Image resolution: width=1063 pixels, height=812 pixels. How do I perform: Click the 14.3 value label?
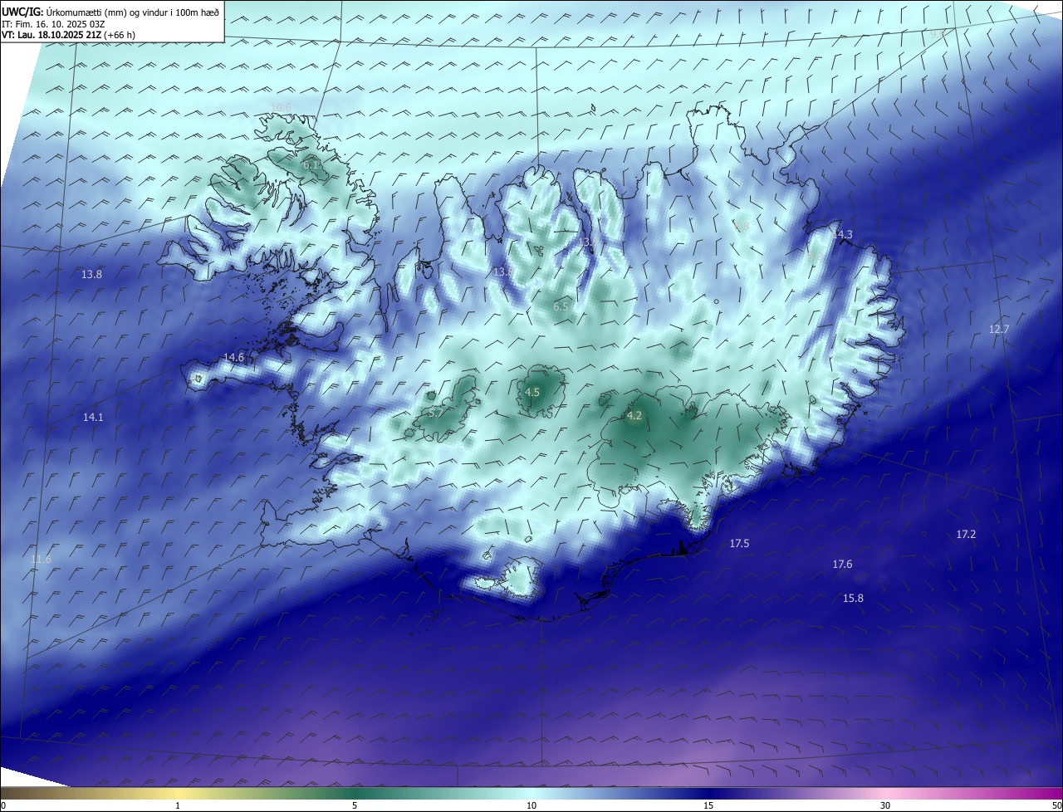842,235
